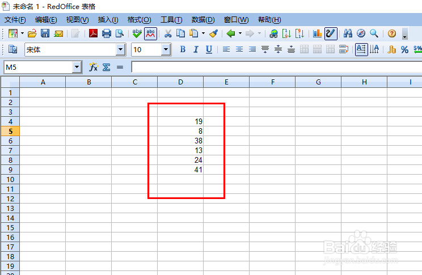Toggle Bold formatting
The width and height of the screenshot is (422, 275).
click(183, 49)
